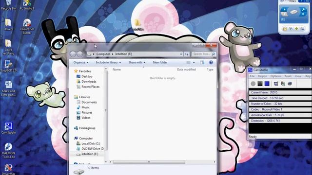Open the view options dropdown arrow

tap(194, 62)
